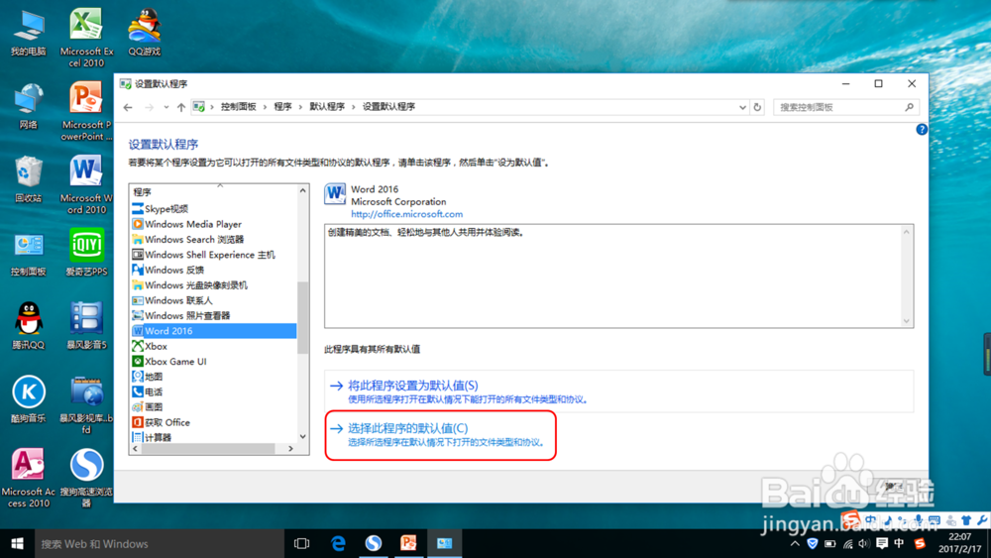
Task: Click 将此程序设置为默认值(S)
Action: click(412, 386)
